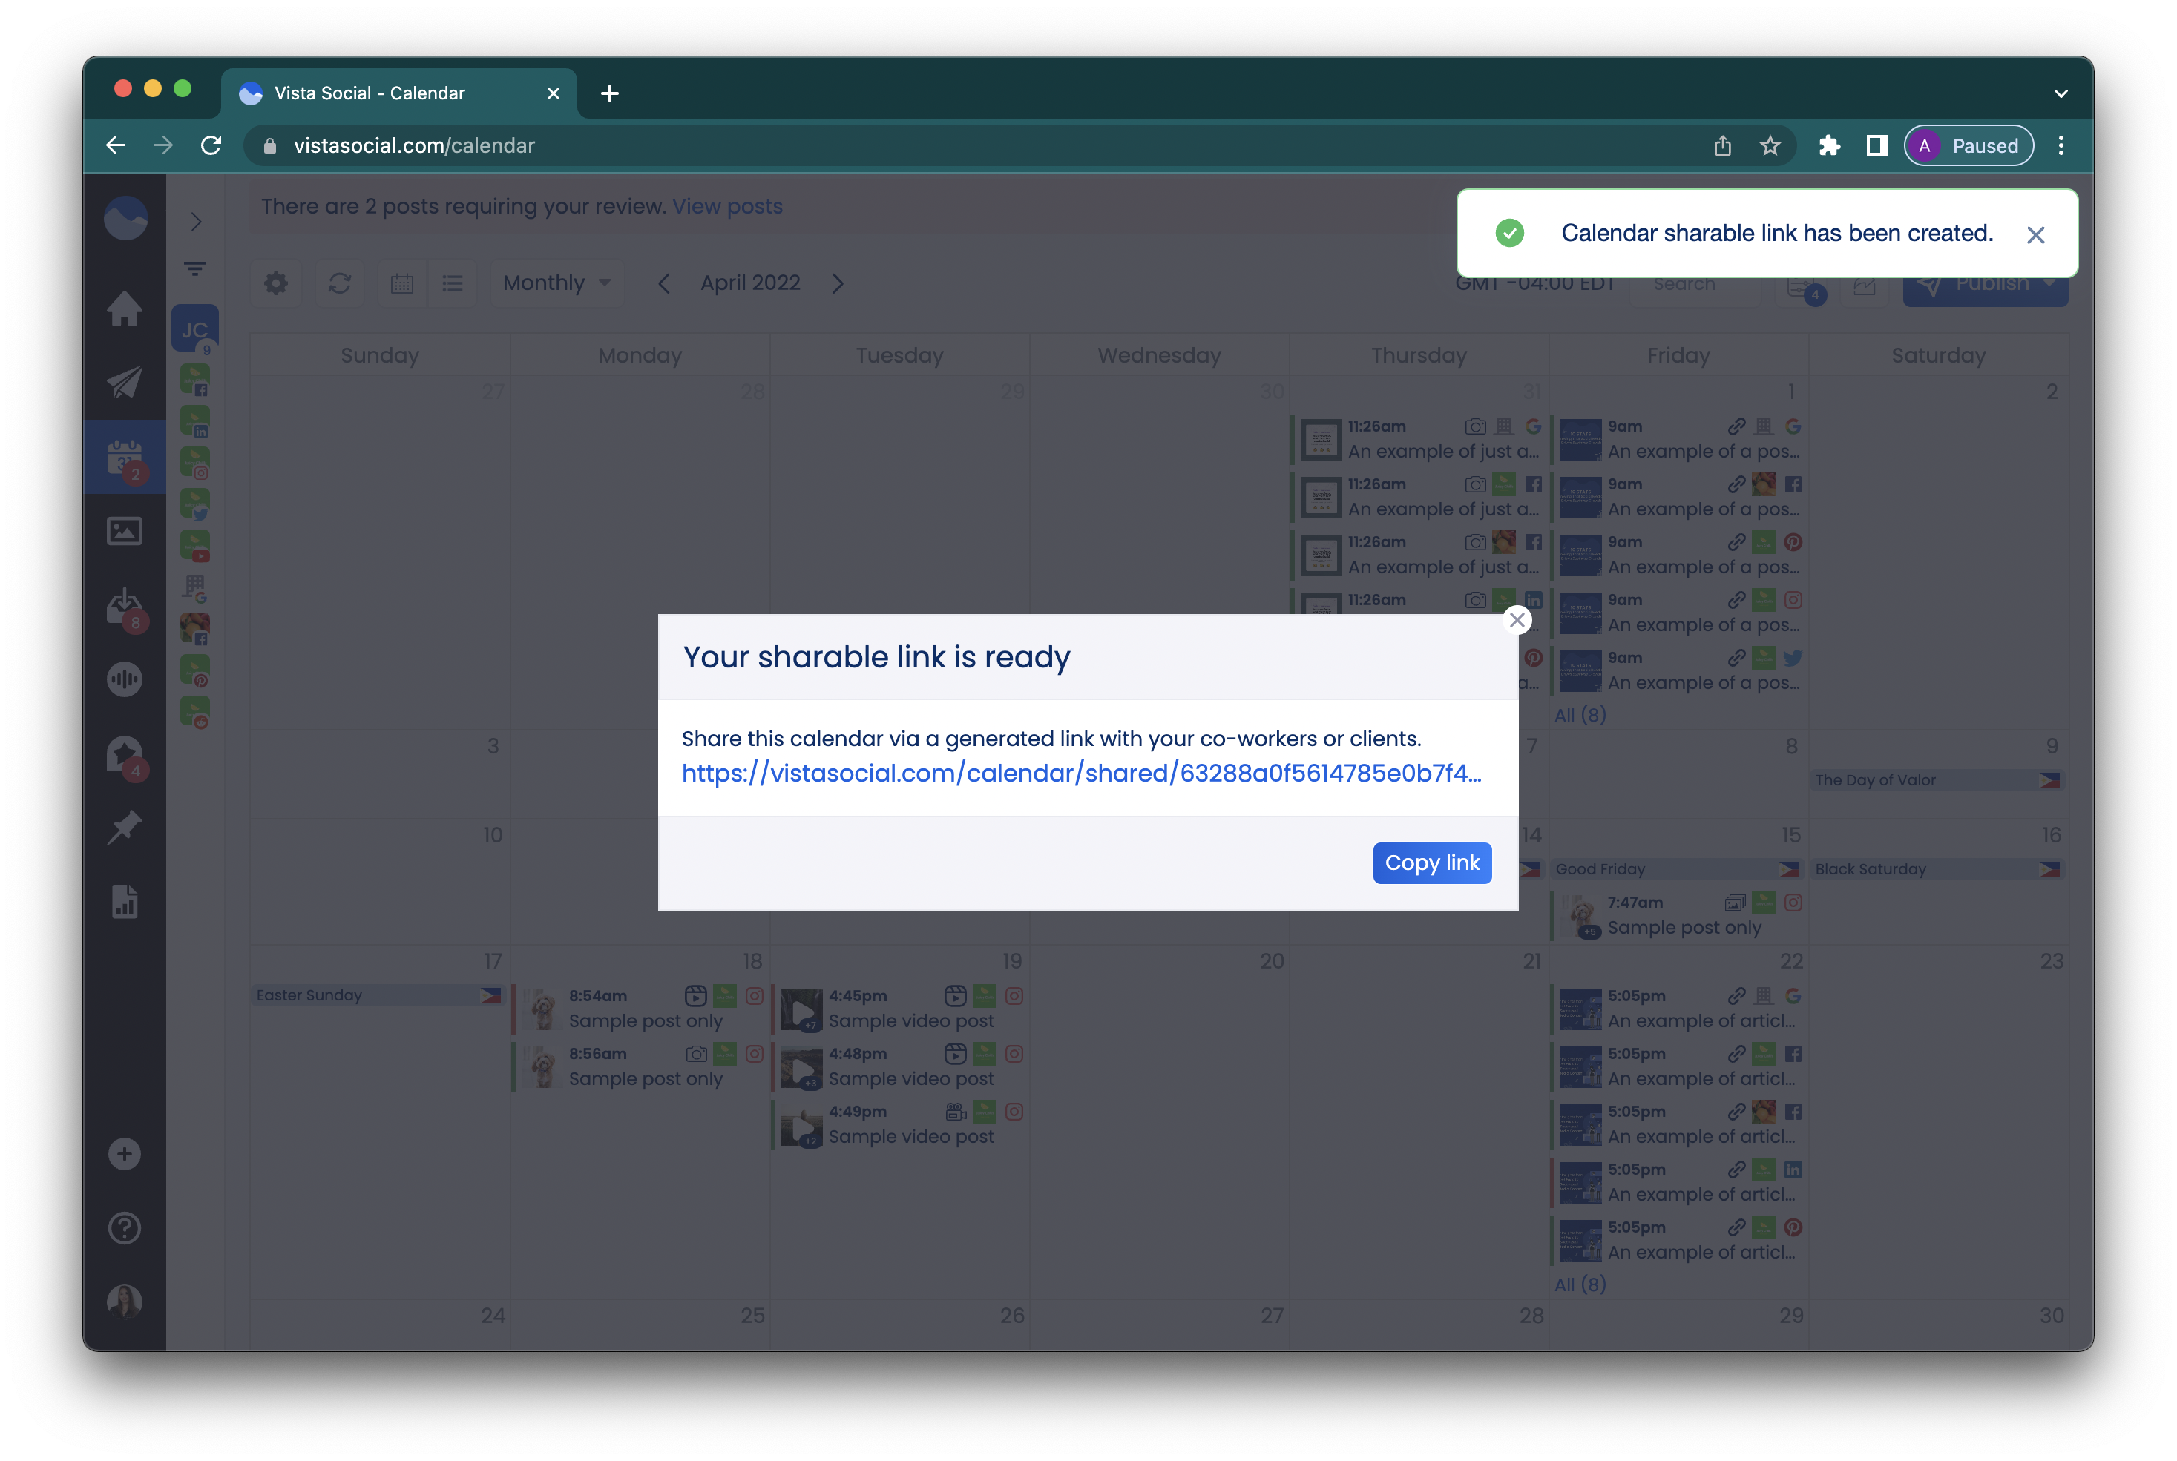Show All (8) posts on Friday 1

pos(1580,716)
